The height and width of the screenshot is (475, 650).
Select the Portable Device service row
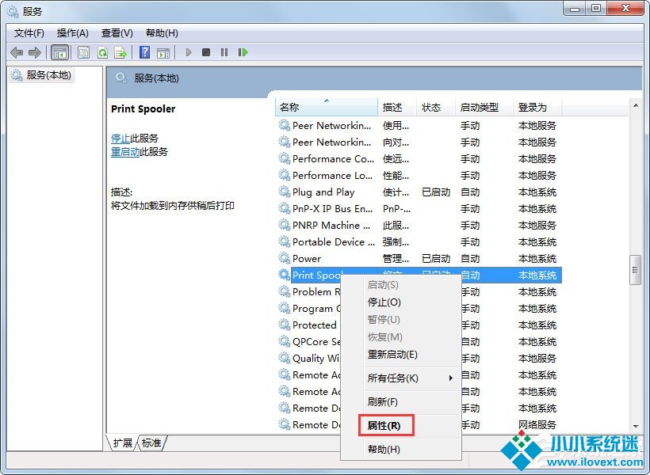[419, 241]
